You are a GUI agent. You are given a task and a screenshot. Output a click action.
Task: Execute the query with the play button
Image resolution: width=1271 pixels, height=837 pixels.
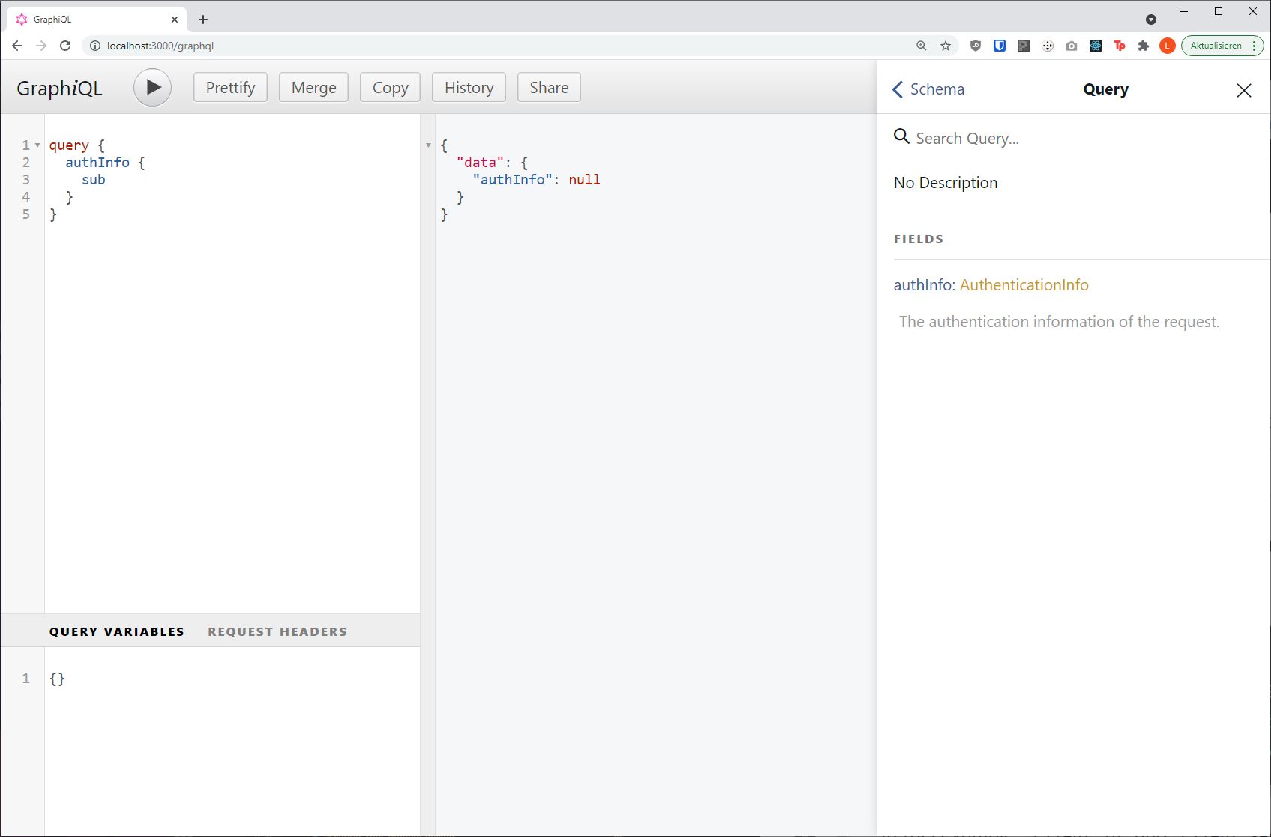point(152,87)
